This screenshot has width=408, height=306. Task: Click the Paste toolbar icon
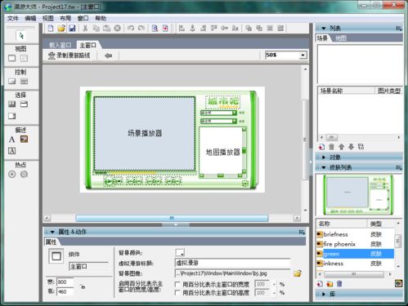pos(106,28)
